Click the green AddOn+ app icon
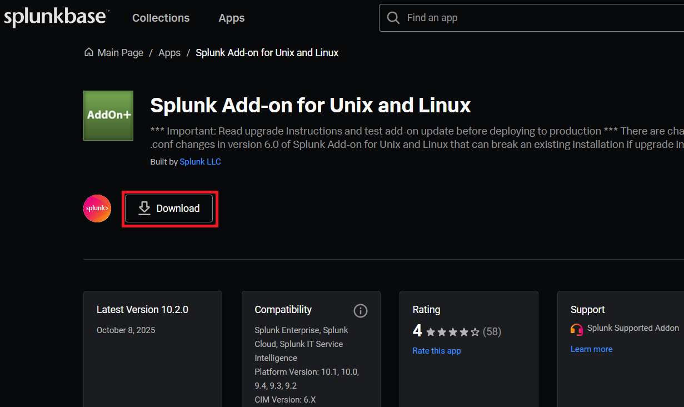This screenshot has height=407, width=684. 108,116
